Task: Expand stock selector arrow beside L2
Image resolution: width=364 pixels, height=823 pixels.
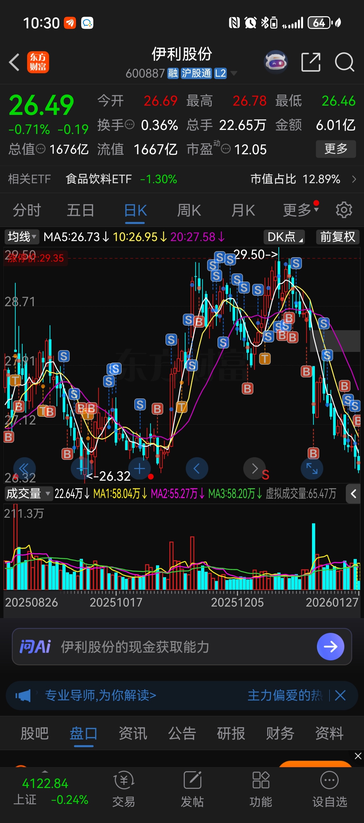Action: [x=234, y=74]
